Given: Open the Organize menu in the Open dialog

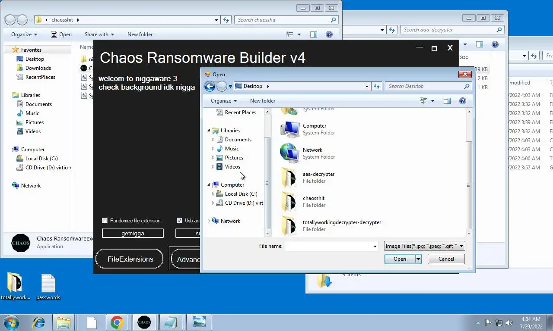Looking at the screenshot, I should 224,101.
